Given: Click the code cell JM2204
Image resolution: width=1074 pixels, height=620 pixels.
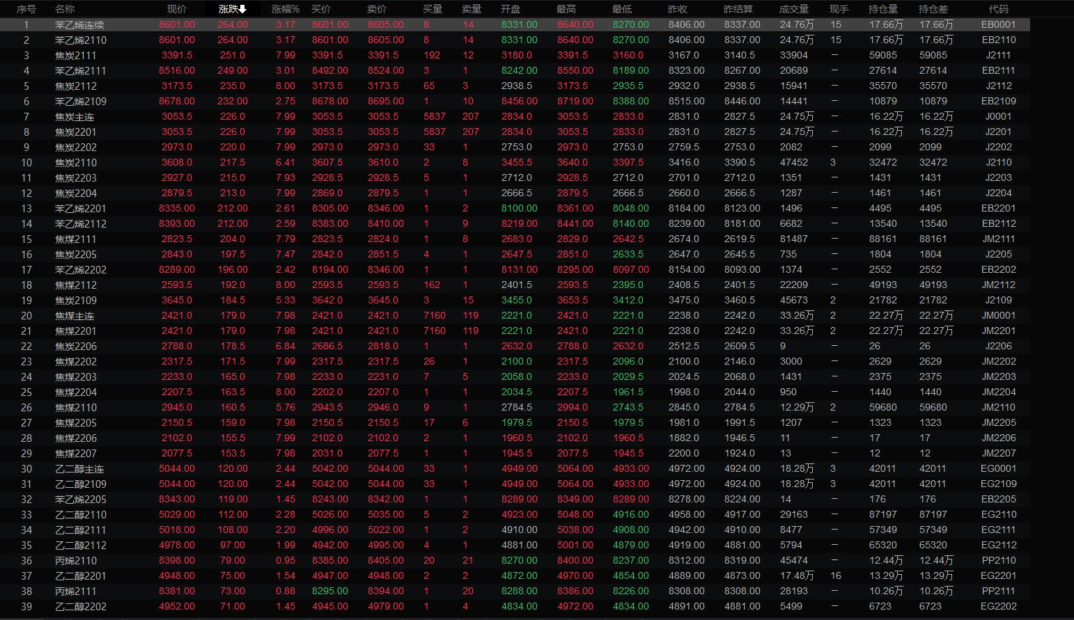Looking at the screenshot, I should (x=999, y=392).
